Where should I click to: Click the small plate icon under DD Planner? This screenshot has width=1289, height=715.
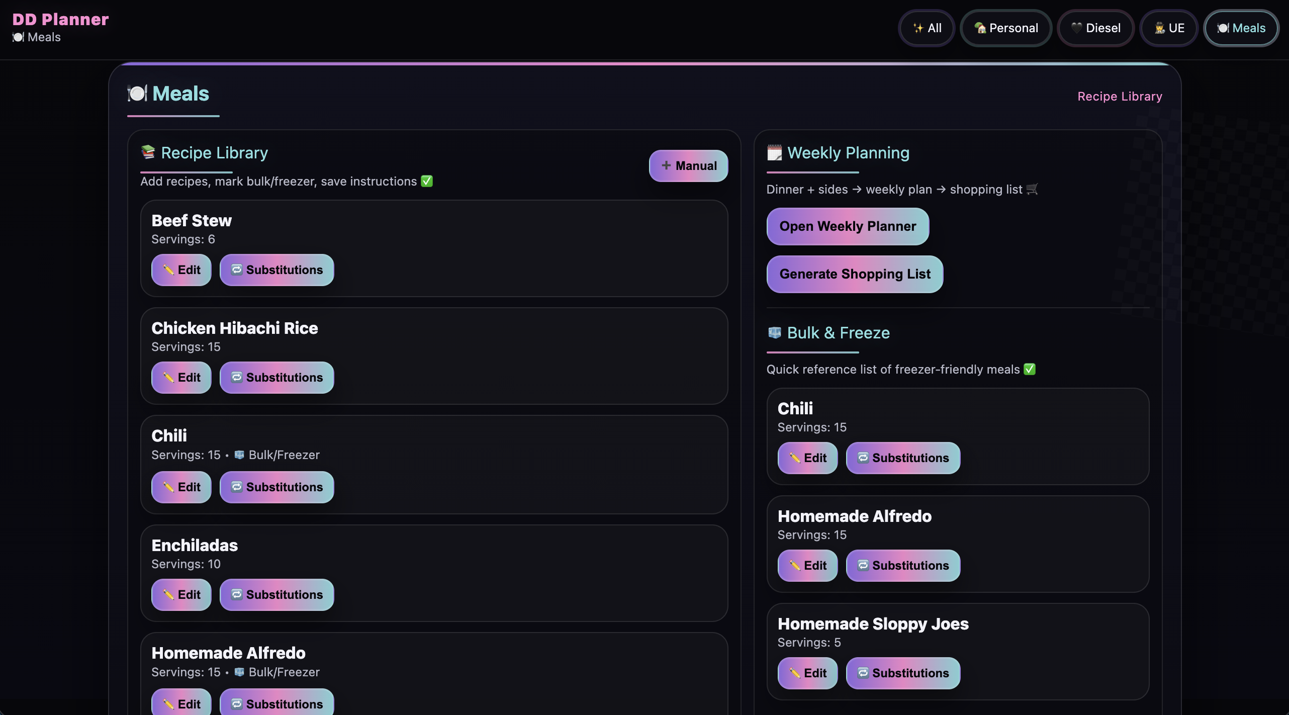[x=18, y=37]
